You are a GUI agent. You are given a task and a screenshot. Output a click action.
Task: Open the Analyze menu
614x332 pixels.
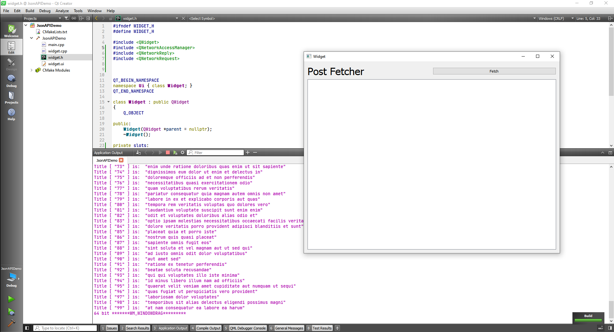click(62, 11)
